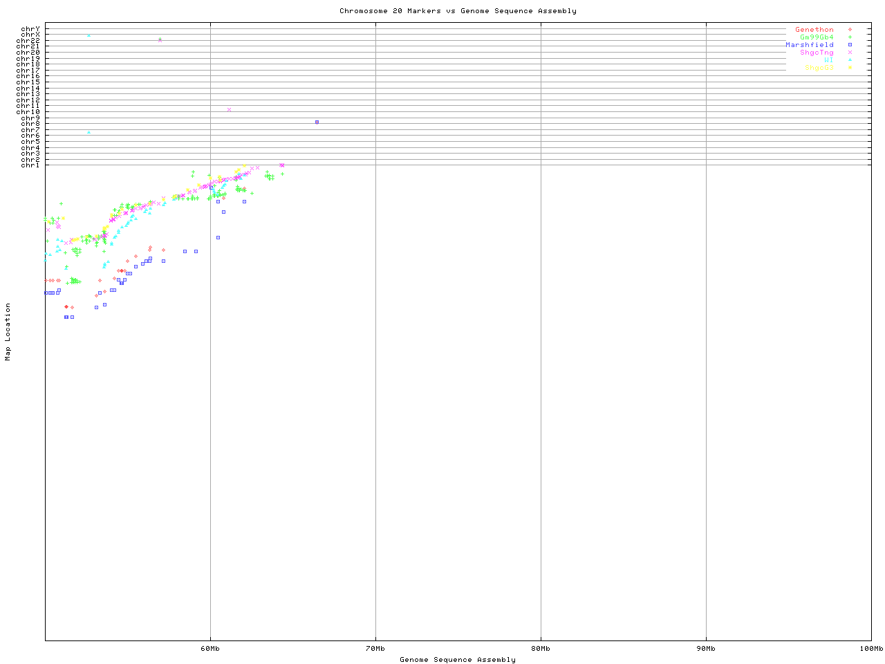Click the 100Mb x-axis tick label
The image size is (885, 664).
pos(870,649)
